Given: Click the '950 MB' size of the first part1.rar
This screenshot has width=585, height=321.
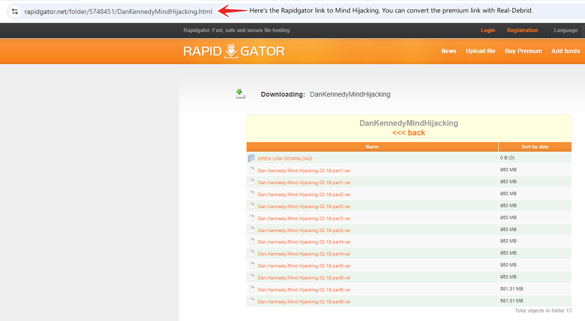Looking at the screenshot, I should 508,169.
